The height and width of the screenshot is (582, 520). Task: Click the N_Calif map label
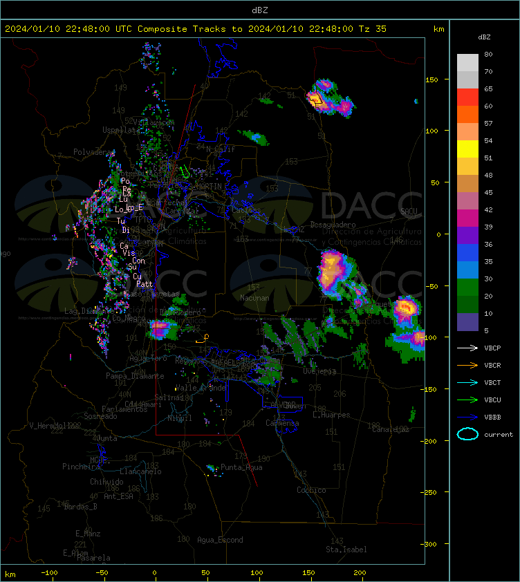pos(221,149)
